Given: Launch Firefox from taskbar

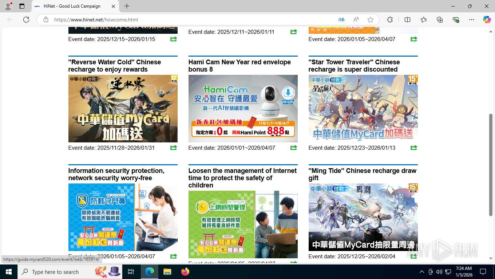Looking at the screenshot, I should click(x=185, y=272).
